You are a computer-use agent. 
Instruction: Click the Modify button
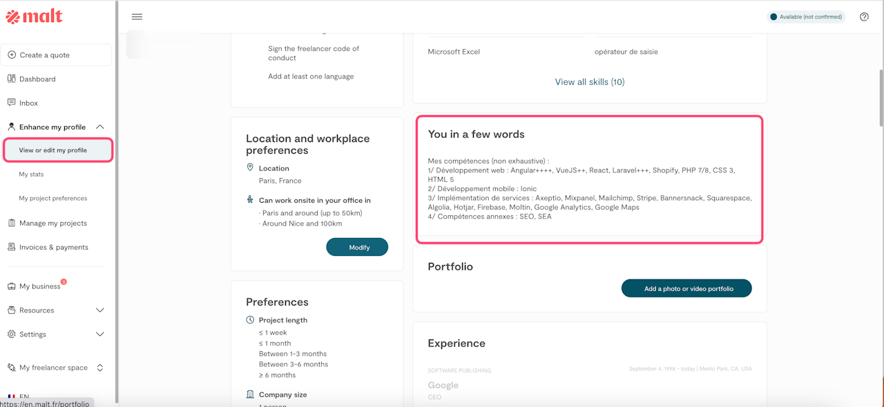[357, 247]
